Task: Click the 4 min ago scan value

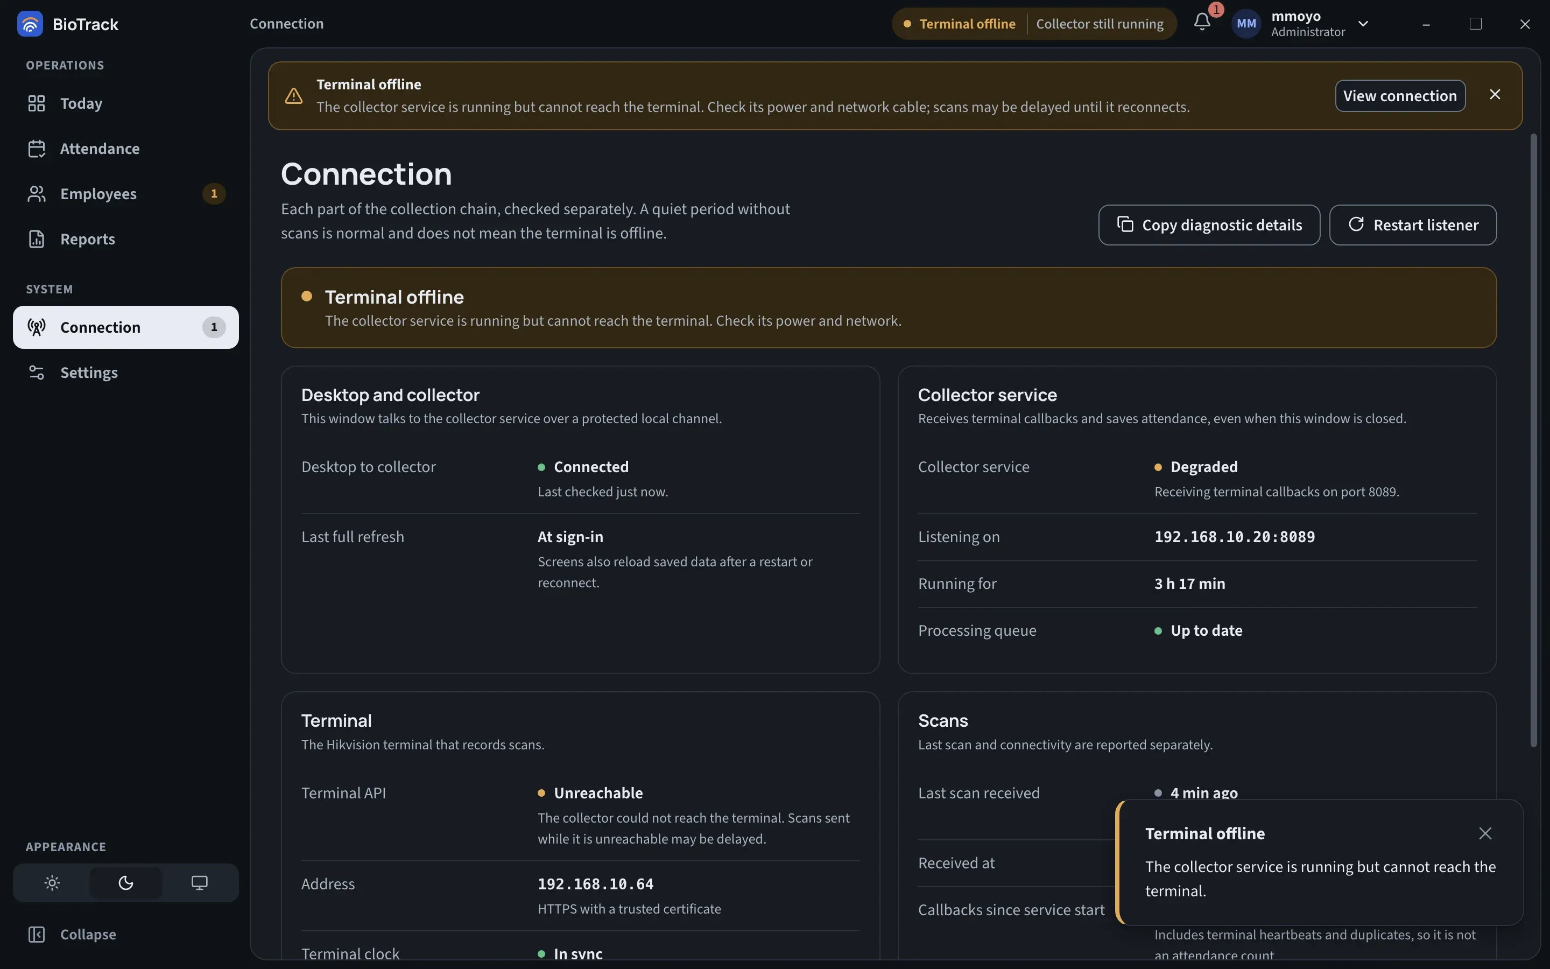Action: pos(1196,793)
